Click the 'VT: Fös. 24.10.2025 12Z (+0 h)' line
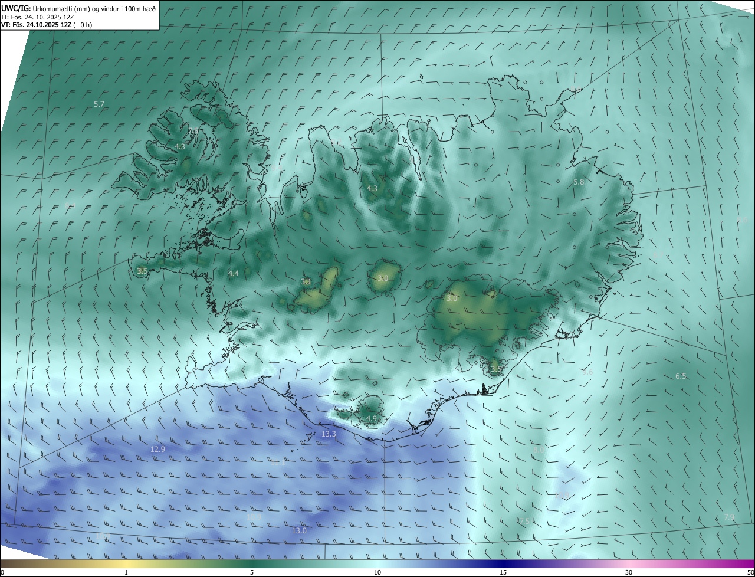The height and width of the screenshot is (577, 755). click(x=47, y=25)
